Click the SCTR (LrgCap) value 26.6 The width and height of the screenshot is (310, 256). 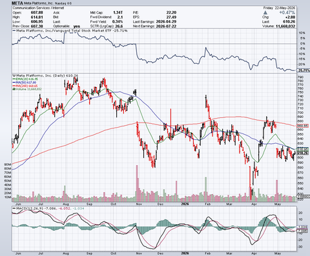click(x=119, y=26)
